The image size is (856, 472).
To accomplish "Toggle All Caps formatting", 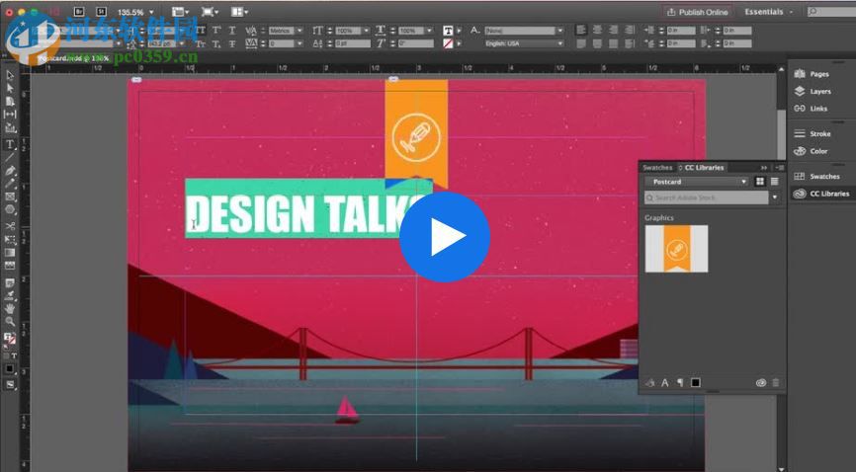I will (202, 31).
